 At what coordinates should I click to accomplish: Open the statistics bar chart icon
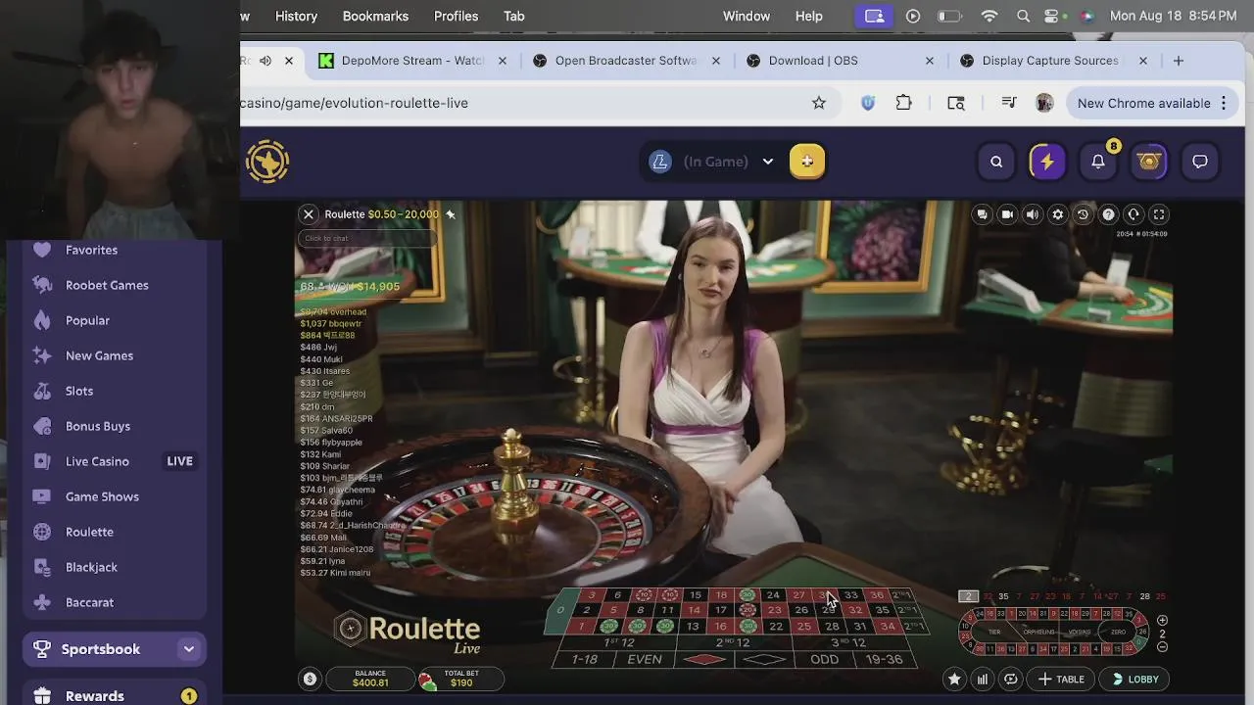[983, 679]
